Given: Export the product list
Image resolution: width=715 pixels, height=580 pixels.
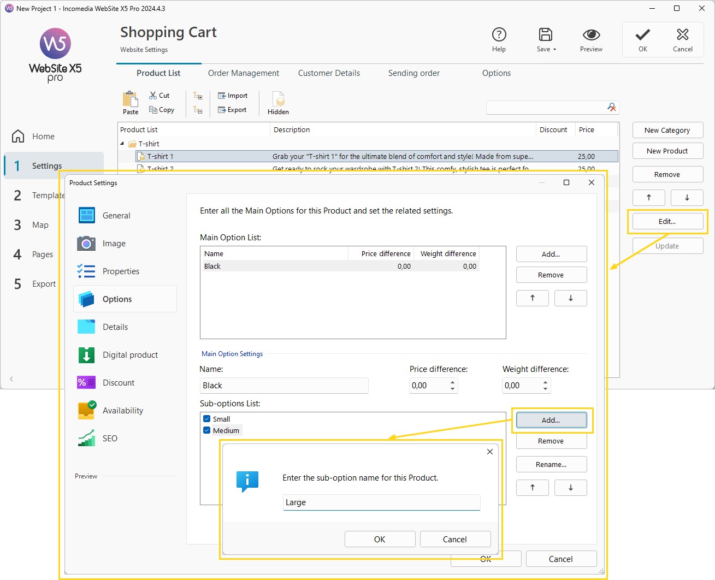Looking at the screenshot, I should pyautogui.click(x=232, y=110).
